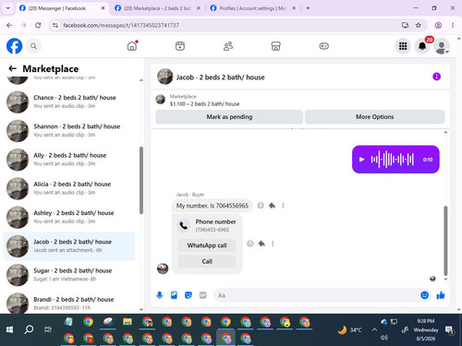This screenshot has width=462, height=346.
Task: Click the address bar URL
Action: coord(121,25)
